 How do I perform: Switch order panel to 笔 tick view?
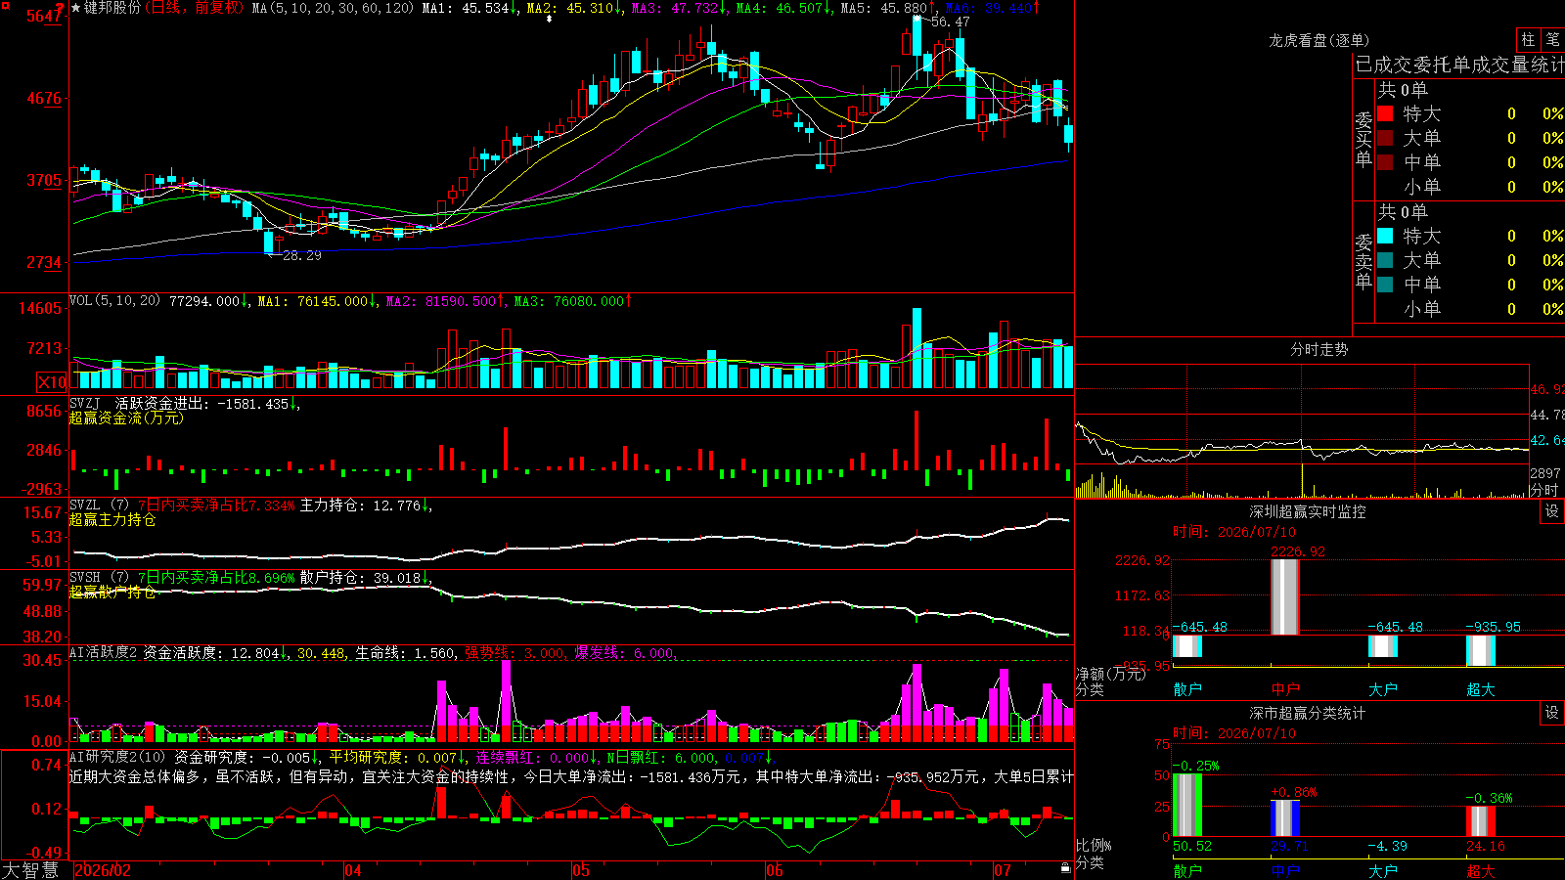coord(1553,40)
